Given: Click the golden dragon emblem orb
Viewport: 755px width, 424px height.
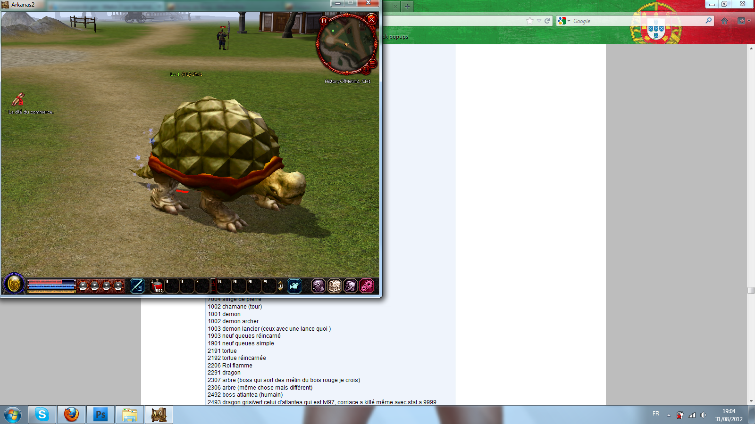Looking at the screenshot, I should pyautogui.click(x=14, y=284).
